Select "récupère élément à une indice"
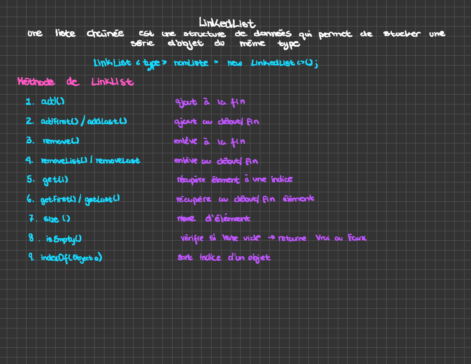The image size is (471, 364). point(235,179)
